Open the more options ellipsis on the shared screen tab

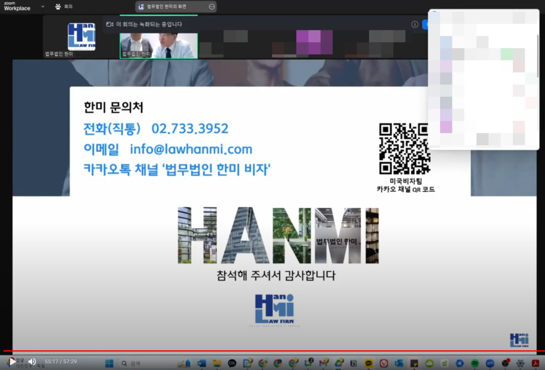coord(212,7)
